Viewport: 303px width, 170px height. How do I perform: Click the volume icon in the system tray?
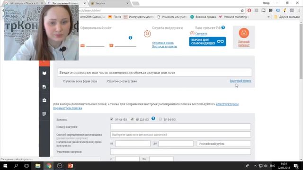click(x=266, y=166)
